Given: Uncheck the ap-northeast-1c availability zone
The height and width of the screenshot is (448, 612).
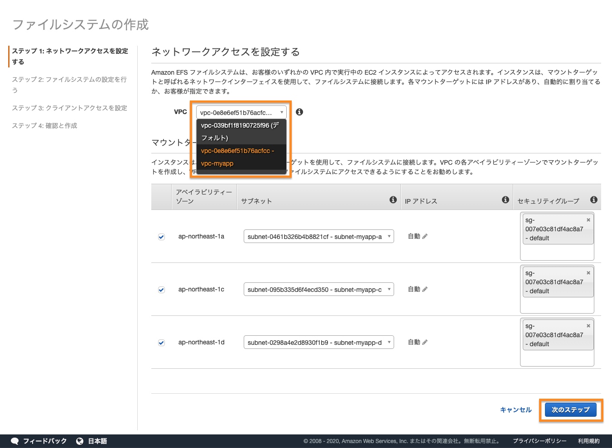Looking at the screenshot, I should [x=161, y=290].
